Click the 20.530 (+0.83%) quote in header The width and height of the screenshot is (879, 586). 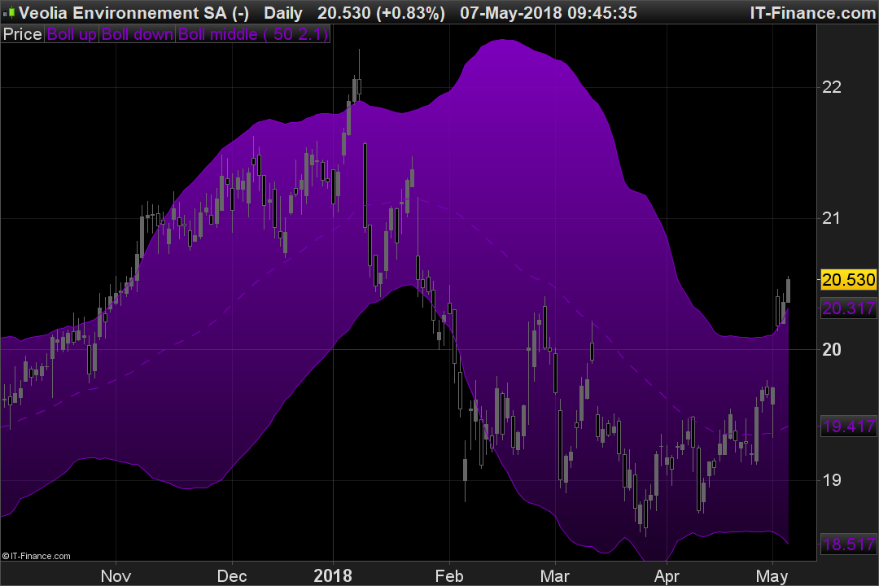pos(381,12)
